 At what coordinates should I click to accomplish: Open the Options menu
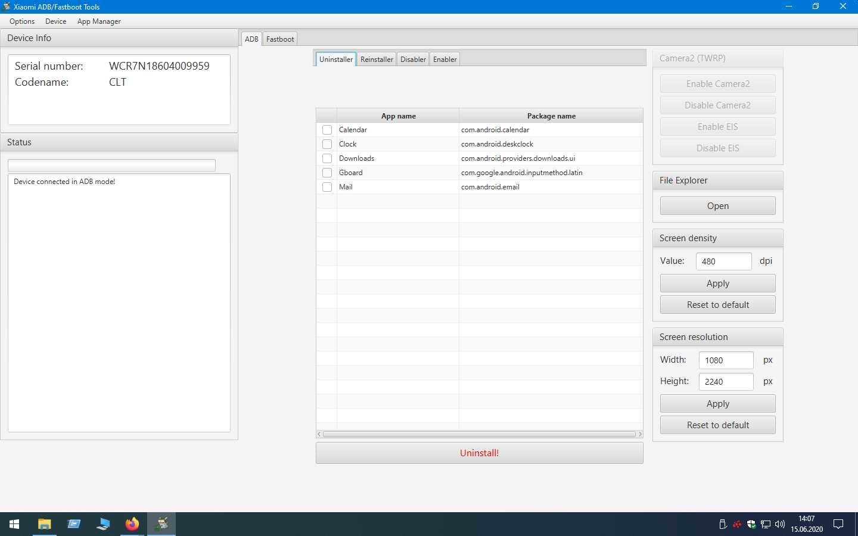22,21
